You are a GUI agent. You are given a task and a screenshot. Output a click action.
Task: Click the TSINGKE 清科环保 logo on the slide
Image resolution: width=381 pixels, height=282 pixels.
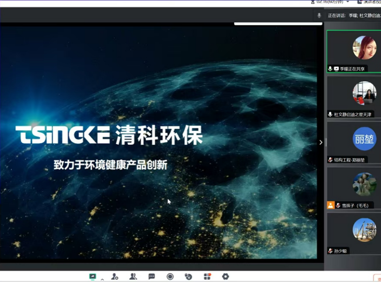click(x=109, y=135)
